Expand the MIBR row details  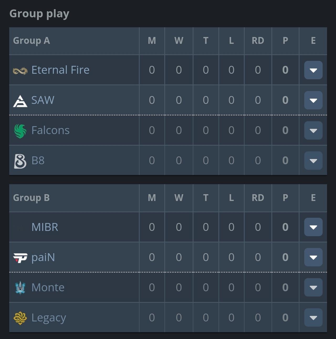pyautogui.click(x=313, y=227)
